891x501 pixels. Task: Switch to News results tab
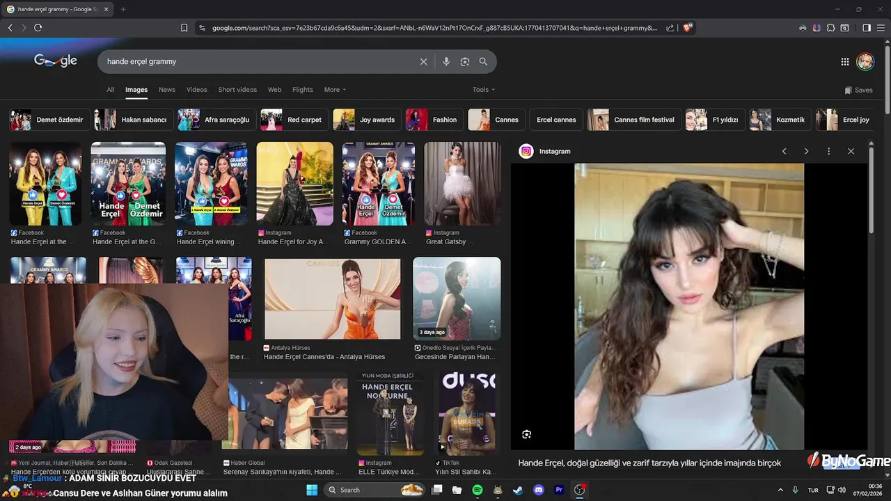tap(166, 90)
